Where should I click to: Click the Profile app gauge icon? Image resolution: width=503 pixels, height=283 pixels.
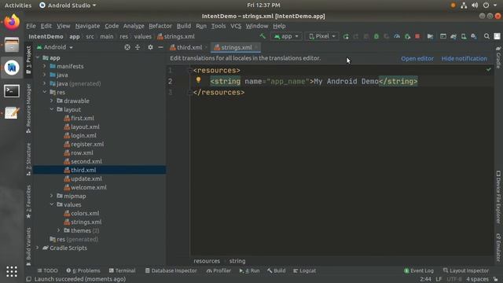point(397,37)
